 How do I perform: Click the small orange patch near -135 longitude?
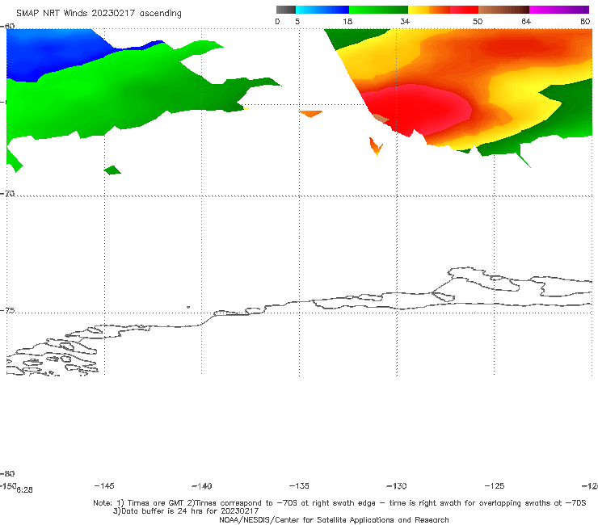[x=311, y=114]
